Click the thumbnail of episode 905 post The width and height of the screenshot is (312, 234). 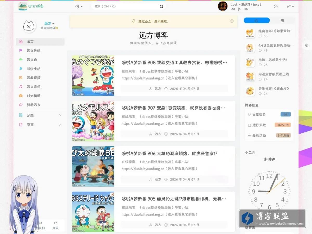click(93, 212)
